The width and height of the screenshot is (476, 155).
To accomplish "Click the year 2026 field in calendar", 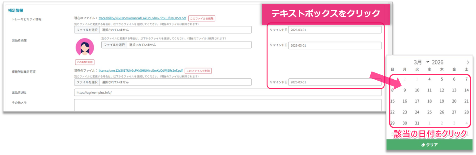I will (x=438, y=62).
